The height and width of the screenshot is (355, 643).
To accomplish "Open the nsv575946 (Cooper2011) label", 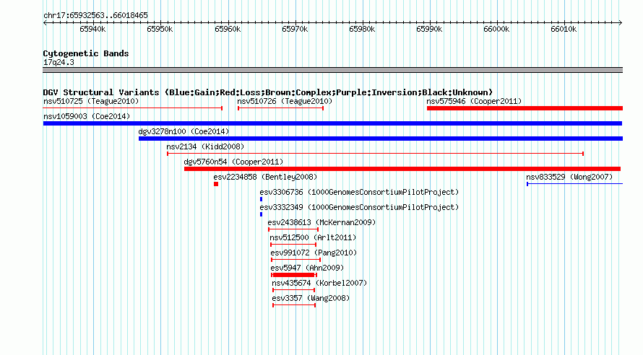I will coord(474,101).
